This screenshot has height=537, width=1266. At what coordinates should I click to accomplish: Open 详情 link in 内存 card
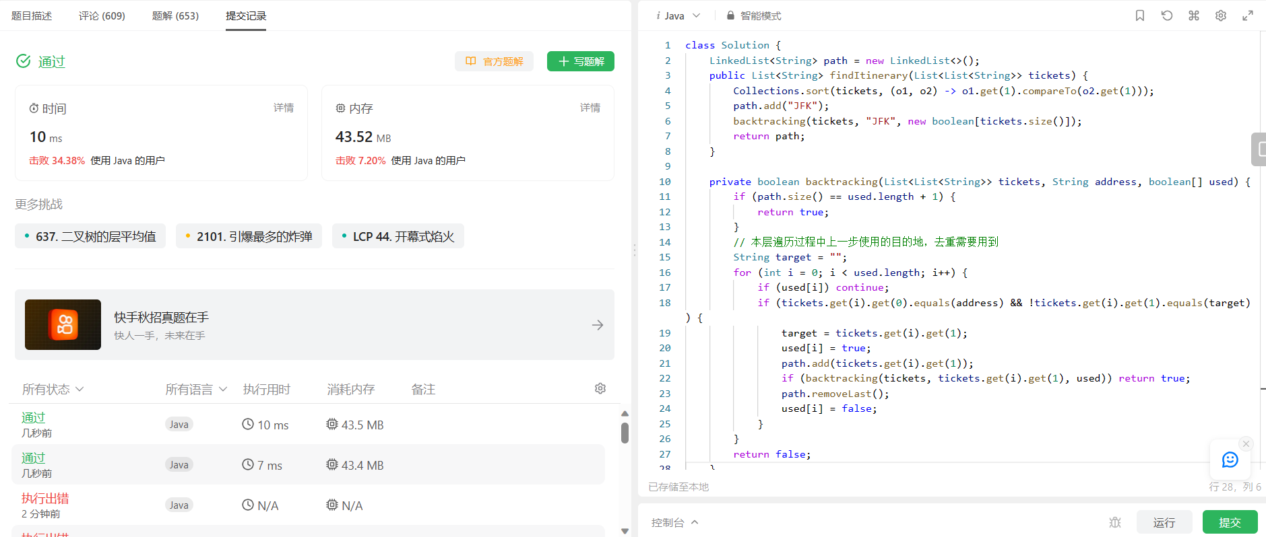tap(590, 108)
